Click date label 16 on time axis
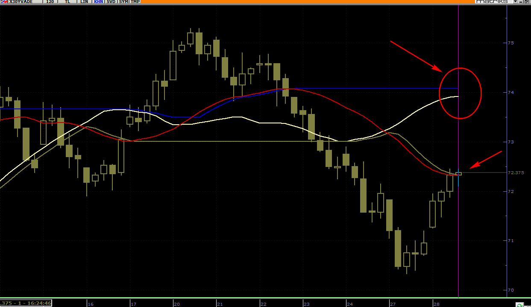This screenshot has width=531, height=307. point(91,304)
